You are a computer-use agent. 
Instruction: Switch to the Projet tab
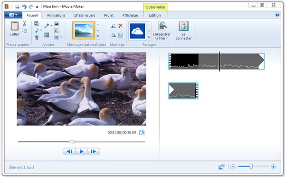coord(109,15)
